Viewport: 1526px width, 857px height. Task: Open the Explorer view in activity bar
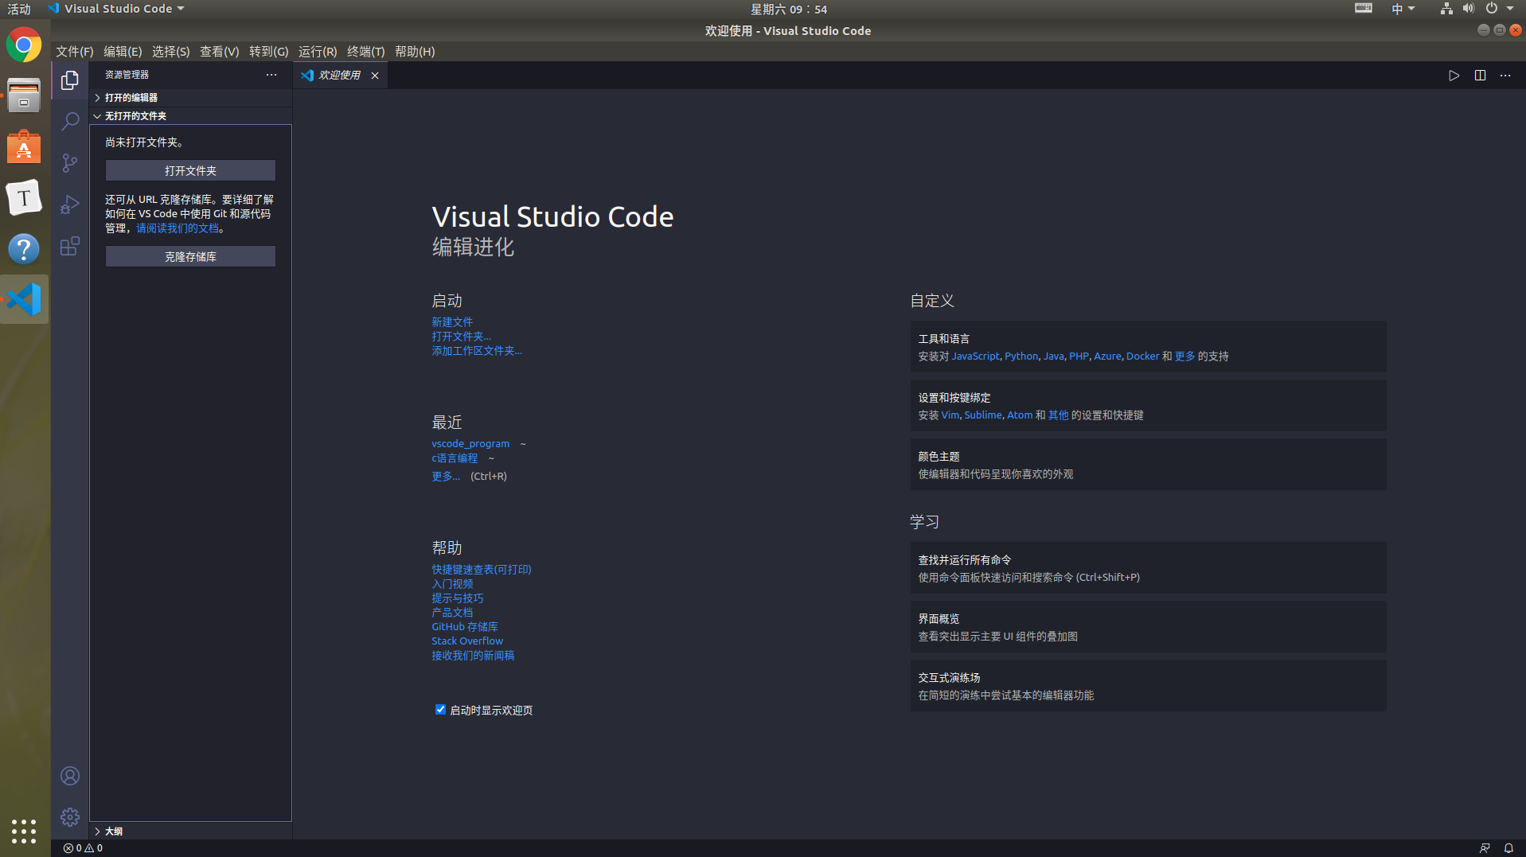pos(70,80)
